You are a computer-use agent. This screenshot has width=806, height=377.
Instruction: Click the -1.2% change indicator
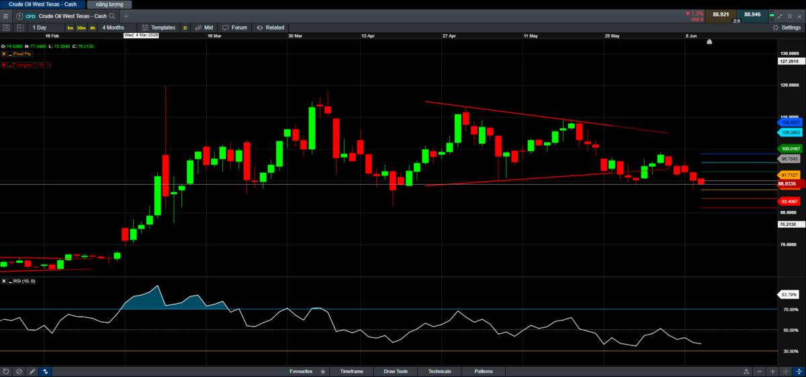click(694, 13)
